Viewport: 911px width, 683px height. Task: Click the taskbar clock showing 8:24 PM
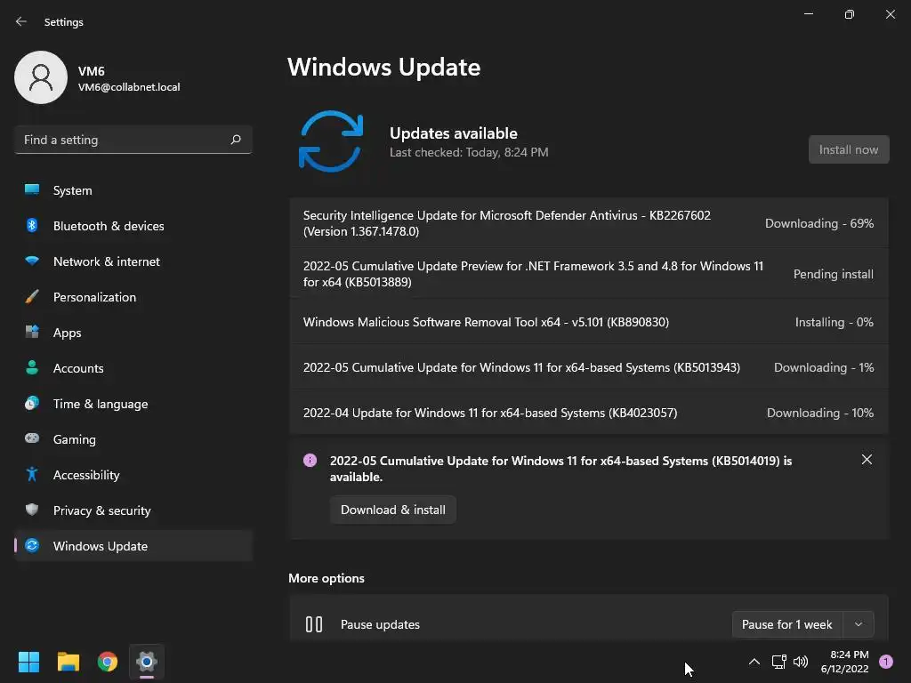point(845,662)
